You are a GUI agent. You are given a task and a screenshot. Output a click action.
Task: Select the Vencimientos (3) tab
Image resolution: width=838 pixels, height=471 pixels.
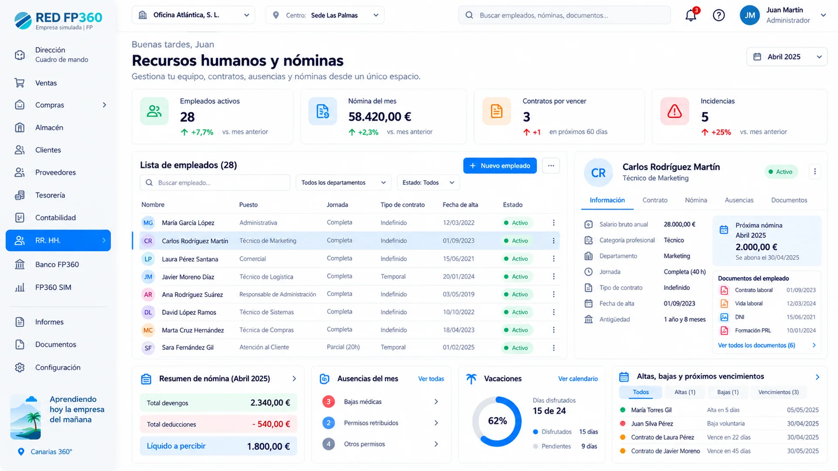click(778, 392)
